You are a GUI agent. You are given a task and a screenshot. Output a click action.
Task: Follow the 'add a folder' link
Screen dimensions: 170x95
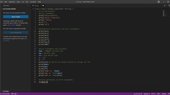[x=11, y=25]
